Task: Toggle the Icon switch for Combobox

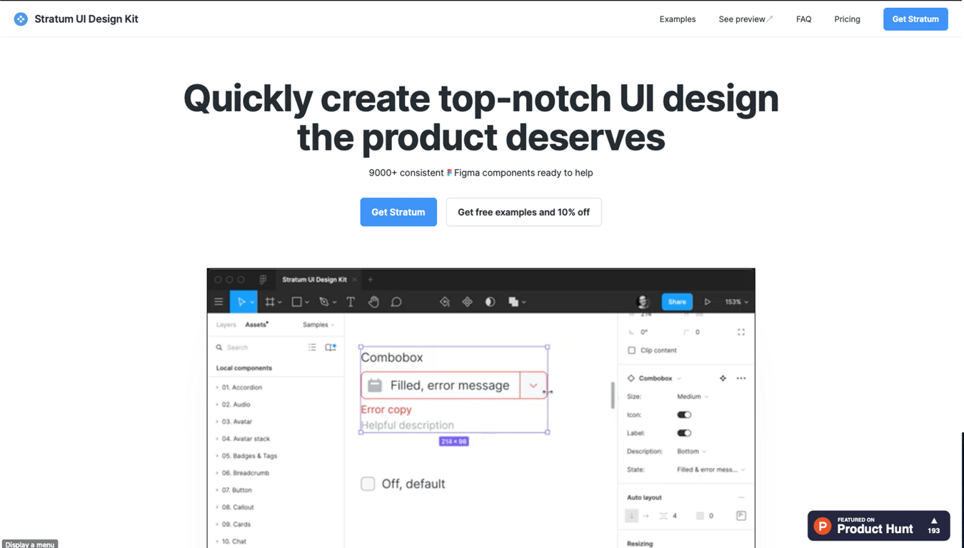Action: click(x=683, y=415)
